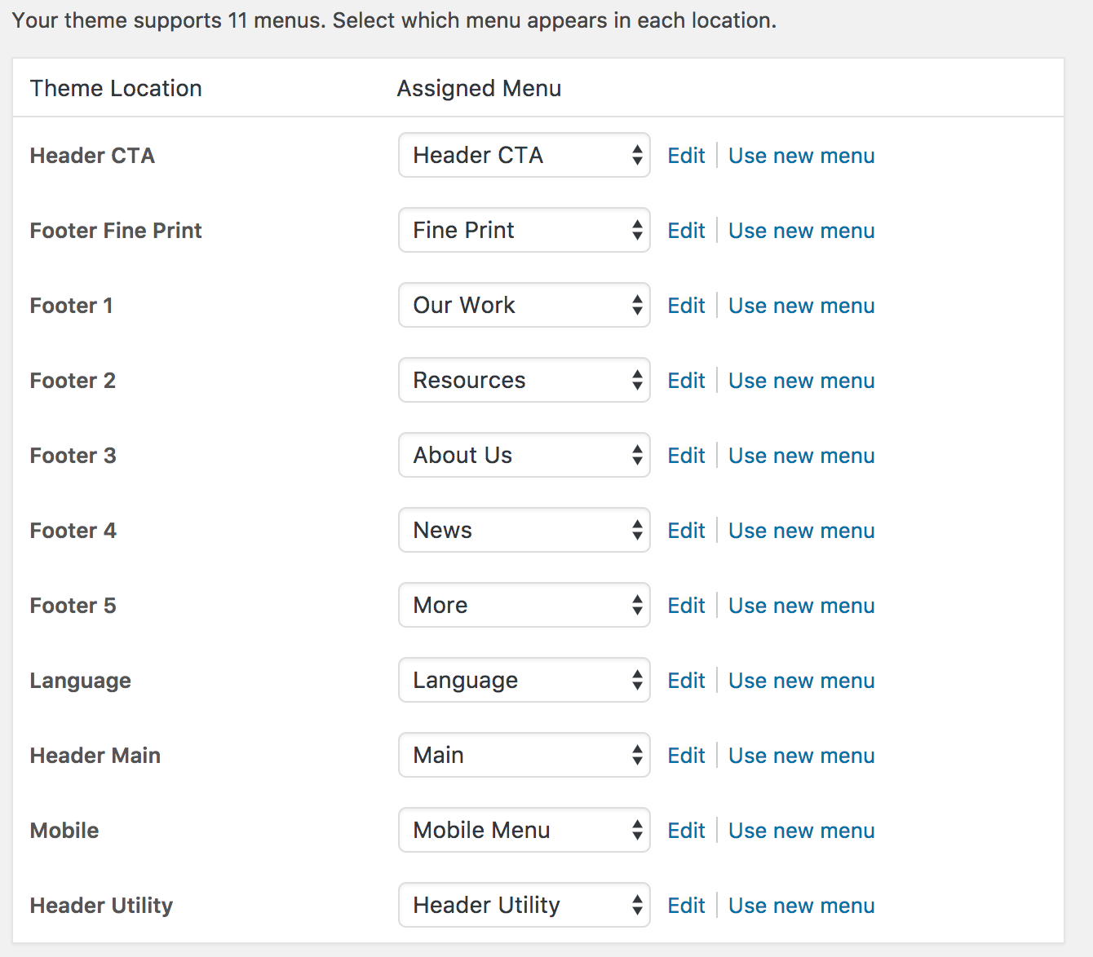The height and width of the screenshot is (957, 1093).
Task: Use new menu for the Language location
Action: (x=802, y=681)
